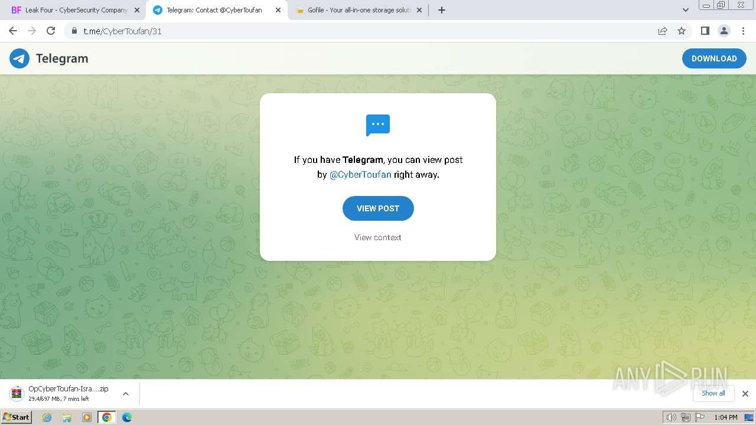This screenshot has width=756, height=425.
Task: Reload the current page
Action: (x=51, y=31)
